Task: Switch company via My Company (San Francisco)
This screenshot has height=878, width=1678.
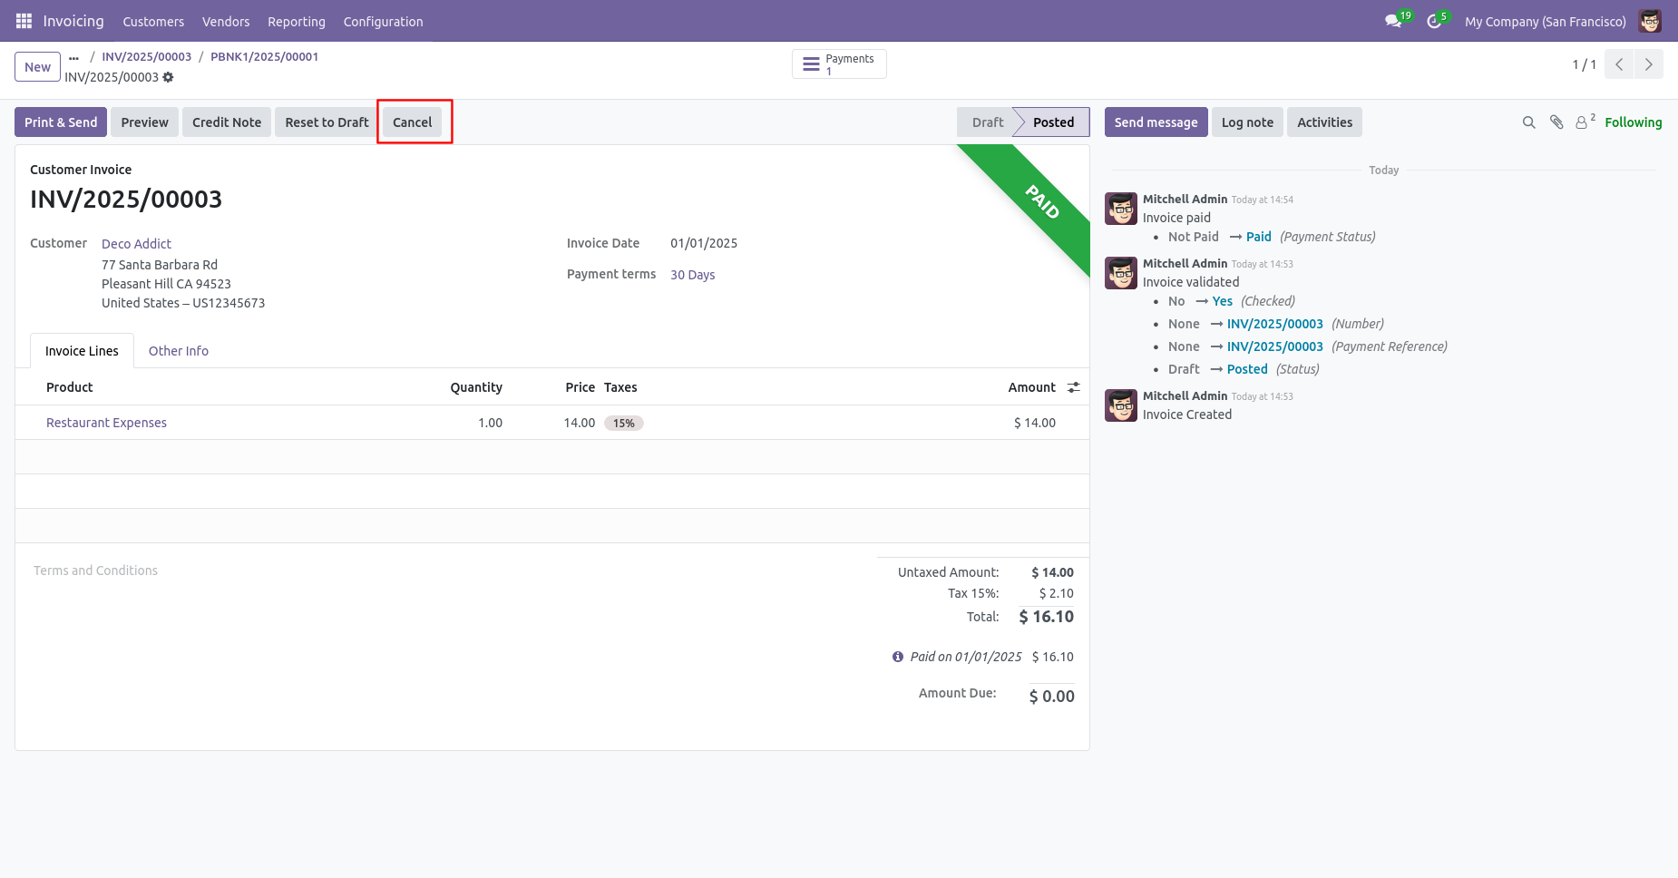Action: pyautogui.click(x=1546, y=22)
